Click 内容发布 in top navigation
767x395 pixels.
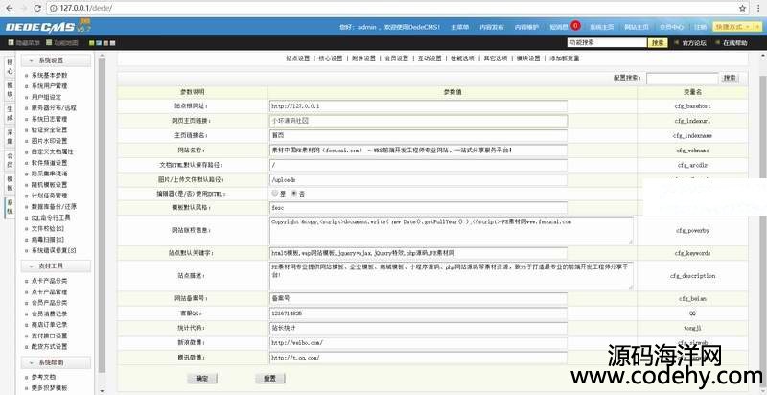492,28
